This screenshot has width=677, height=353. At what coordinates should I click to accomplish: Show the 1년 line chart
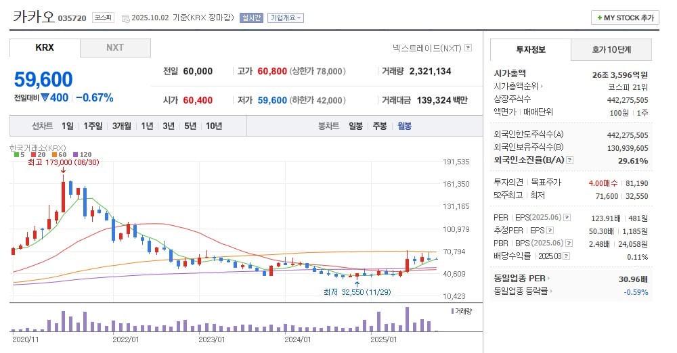(147, 126)
